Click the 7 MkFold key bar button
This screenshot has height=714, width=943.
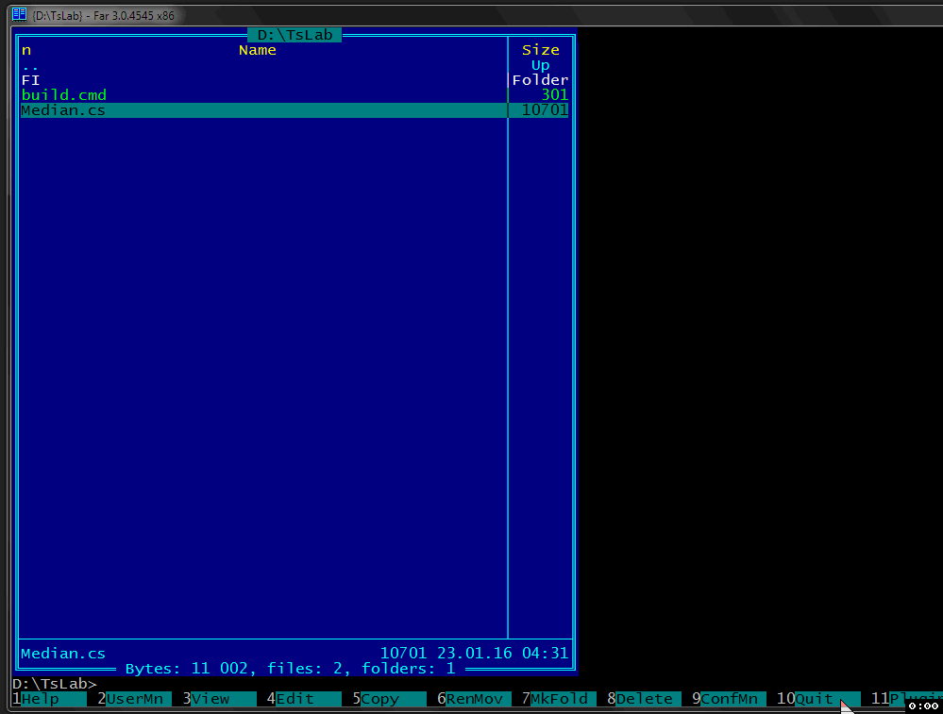[560, 699]
